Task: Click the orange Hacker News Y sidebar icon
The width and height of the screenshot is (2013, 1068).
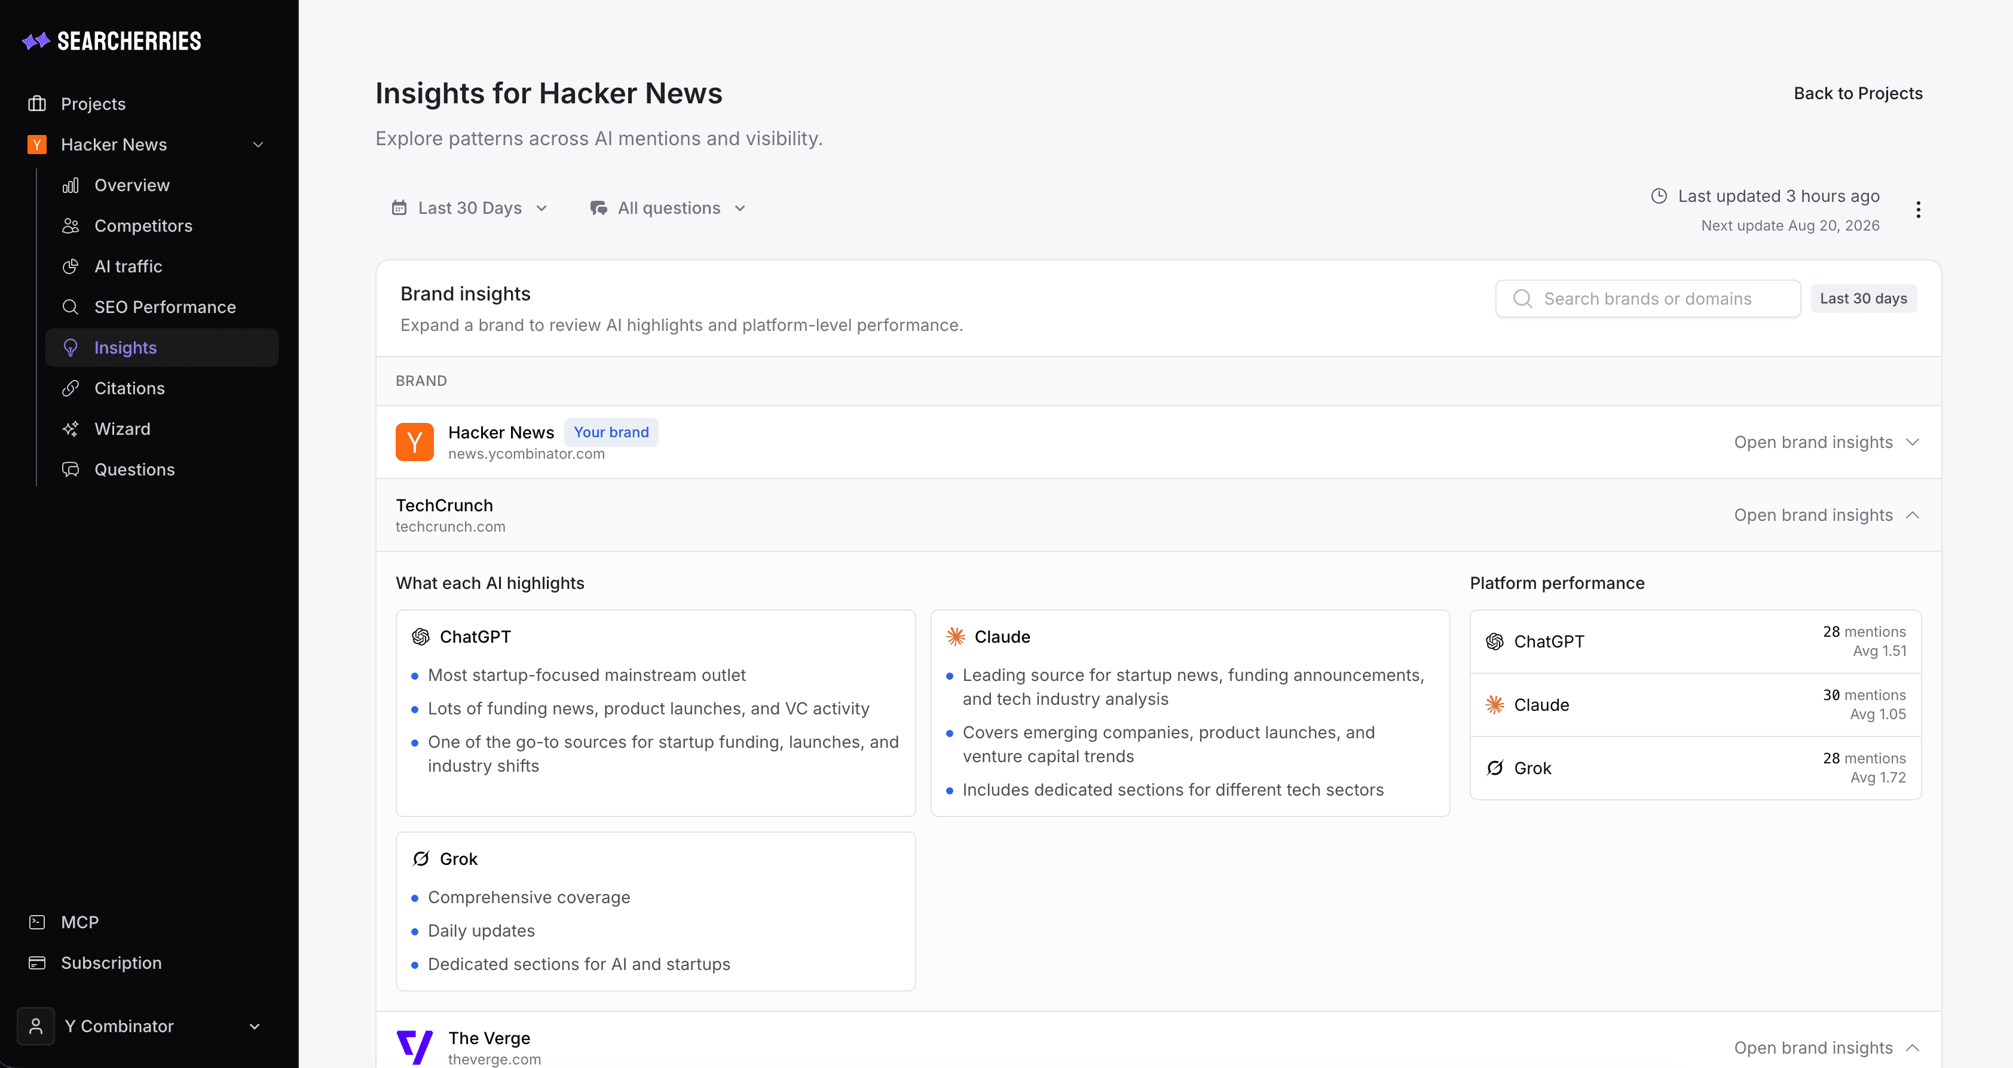Action: click(x=36, y=145)
